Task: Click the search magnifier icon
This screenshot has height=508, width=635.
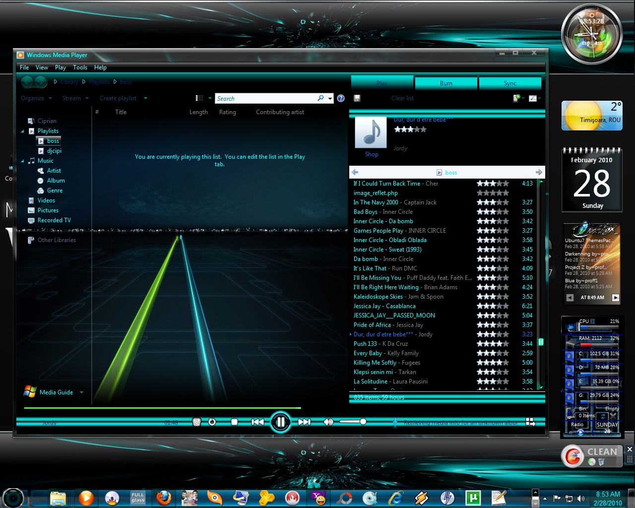Action: pyautogui.click(x=320, y=98)
